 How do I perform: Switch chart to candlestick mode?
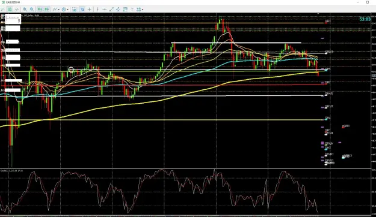pyautogui.click(x=10, y=10)
